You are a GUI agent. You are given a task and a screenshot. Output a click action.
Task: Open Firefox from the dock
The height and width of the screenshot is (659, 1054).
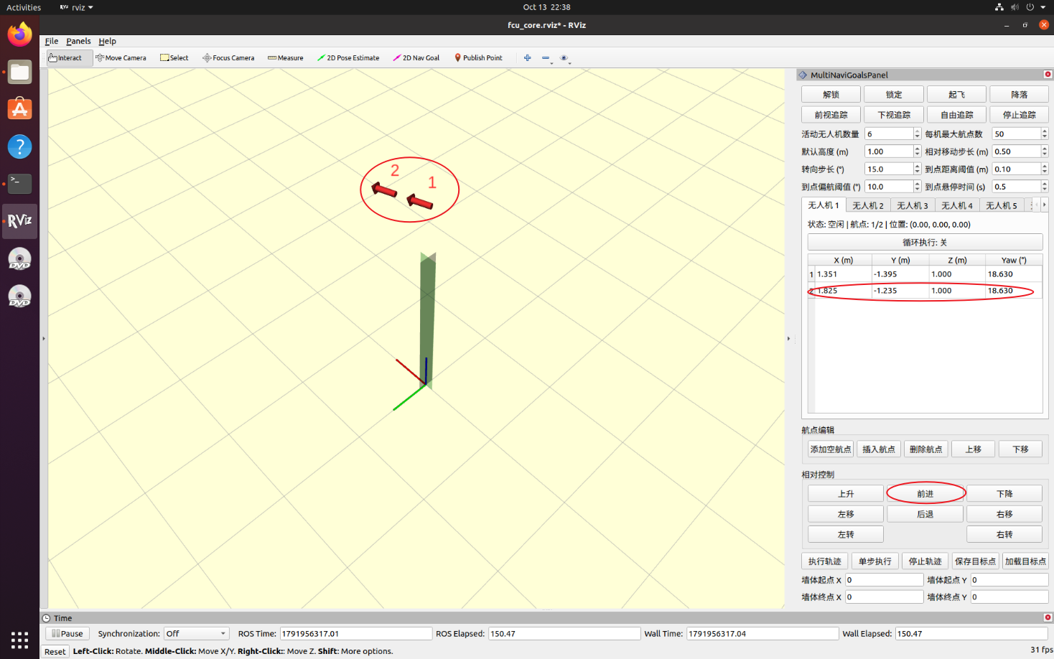[20, 34]
